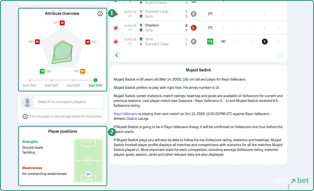Click league logo in 02/05/26 row
The width and height of the screenshot is (314, 191).
click(116, 28)
